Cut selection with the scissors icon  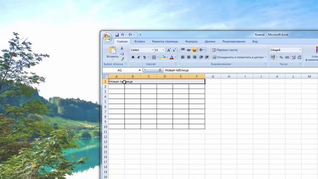pyautogui.click(x=122, y=48)
